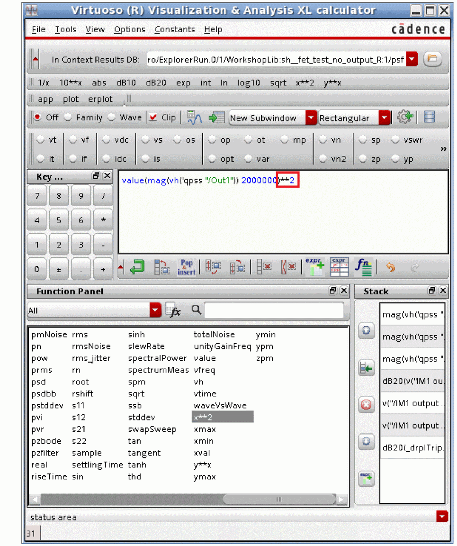The height and width of the screenshot is (546, 457).
Task: Click the Stack send-expression icon at the bottom
Action: tap(366, 479)
